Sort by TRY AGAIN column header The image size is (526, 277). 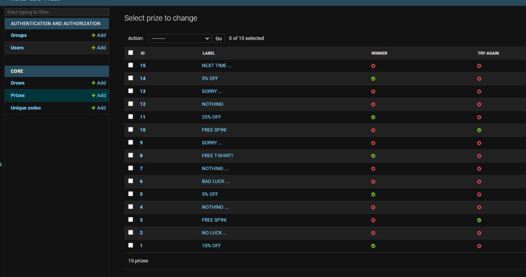click(x=488, y=53)
